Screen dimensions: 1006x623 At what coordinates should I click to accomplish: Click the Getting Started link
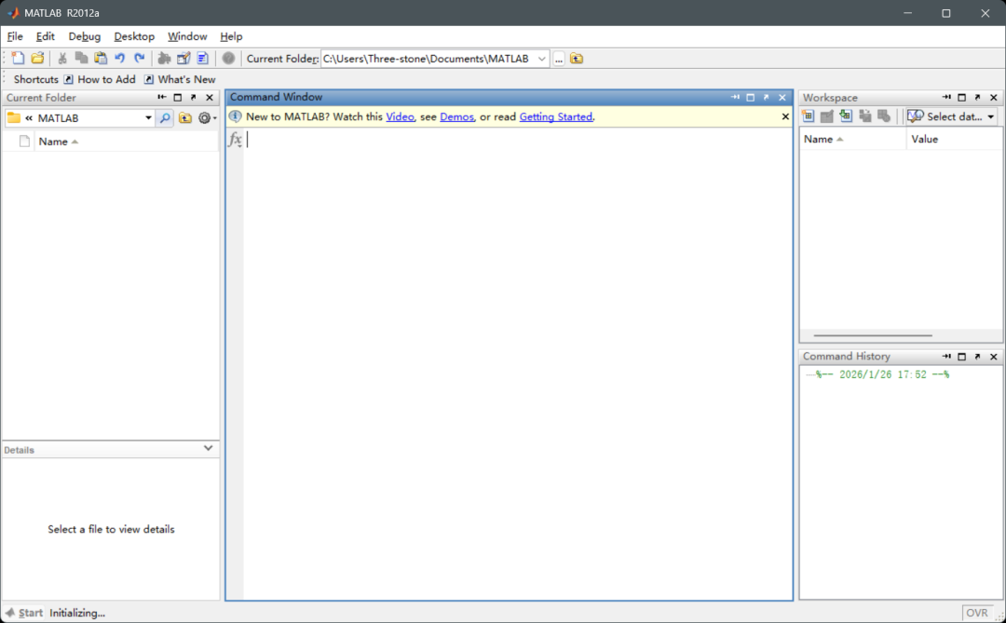555,116
